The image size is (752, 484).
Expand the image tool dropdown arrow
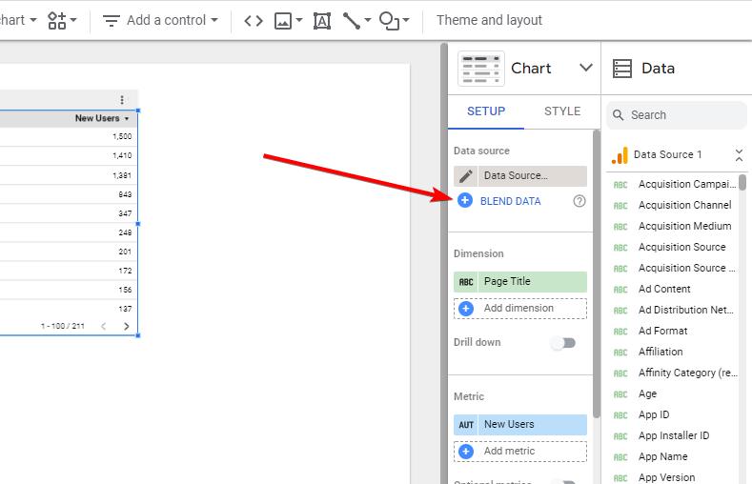[x=299, y=20]
